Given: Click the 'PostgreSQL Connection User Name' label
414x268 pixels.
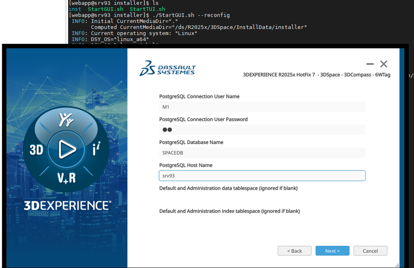Looking at the screenshot, I should [199, 96].
